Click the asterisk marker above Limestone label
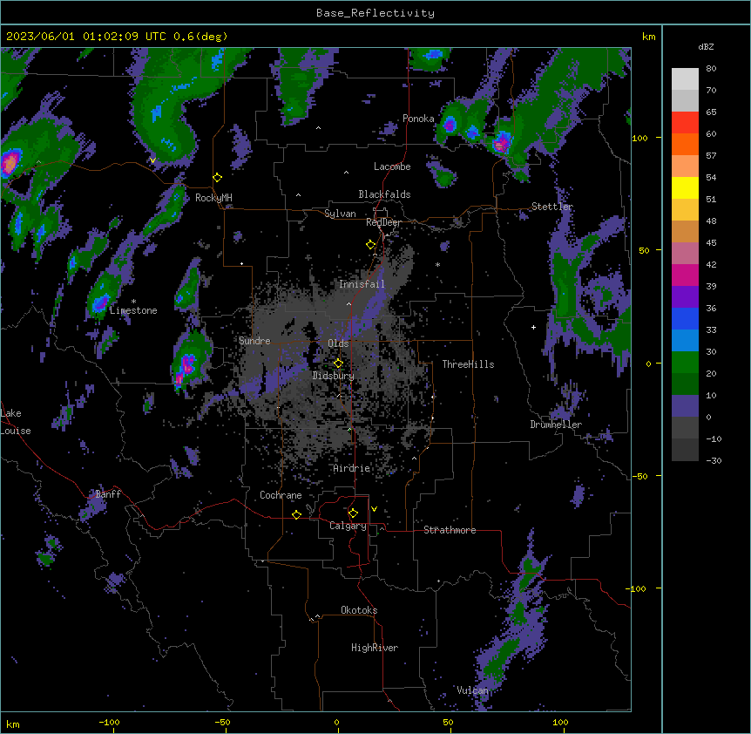The height and width of the screenshot is (734, 751). click(x=133, y=302)
